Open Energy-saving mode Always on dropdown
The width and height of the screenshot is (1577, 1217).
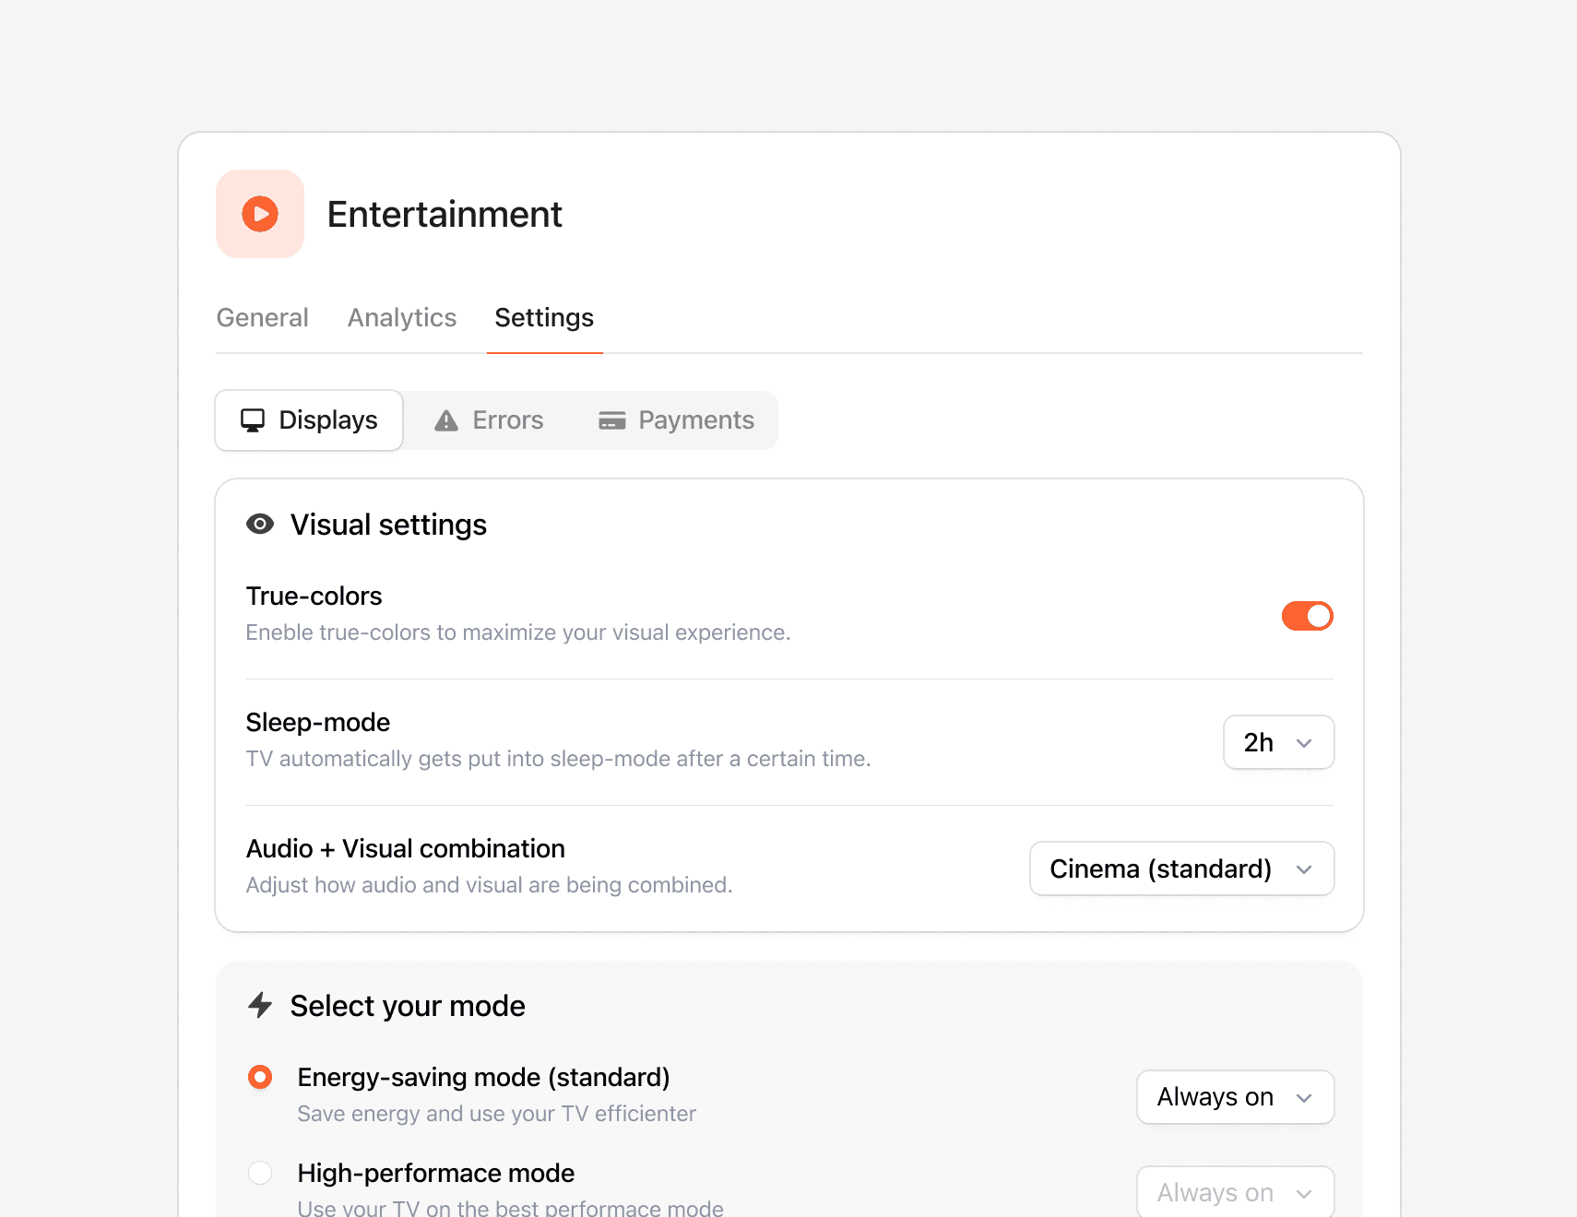point(1235,1097)
